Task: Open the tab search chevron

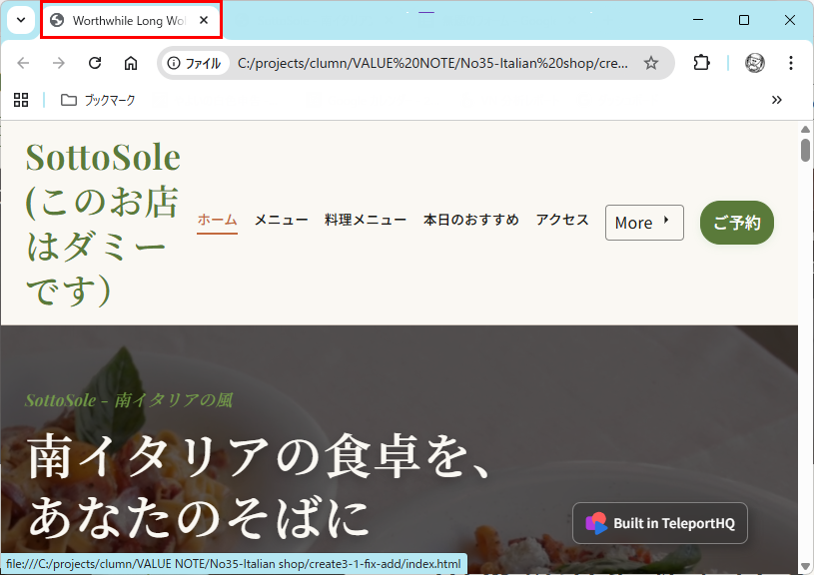Action: coord(20,20)
